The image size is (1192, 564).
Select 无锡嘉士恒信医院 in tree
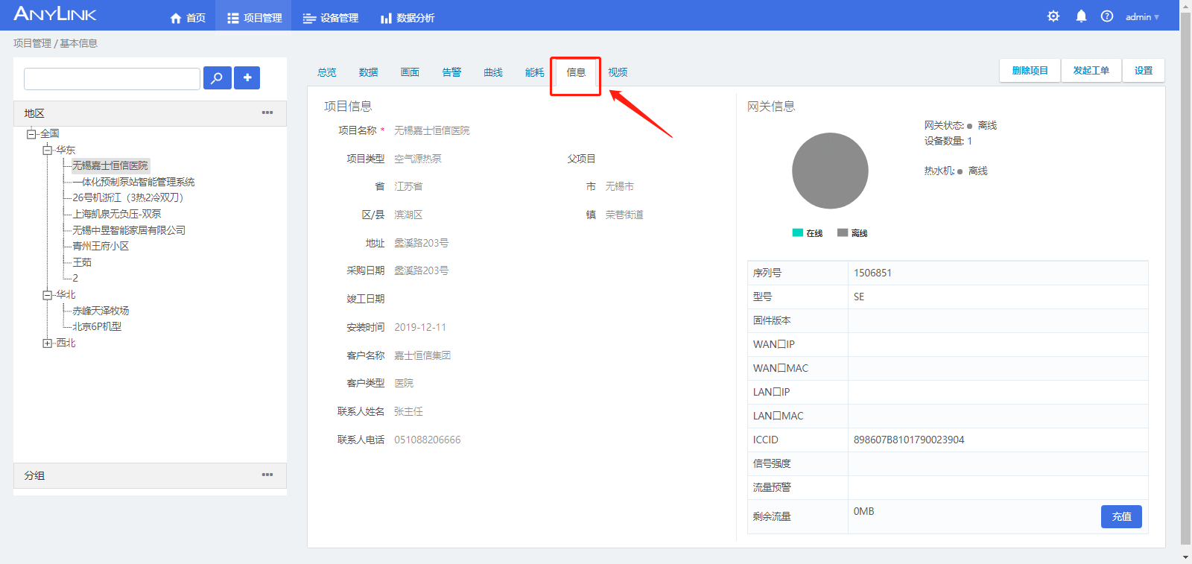110,165
